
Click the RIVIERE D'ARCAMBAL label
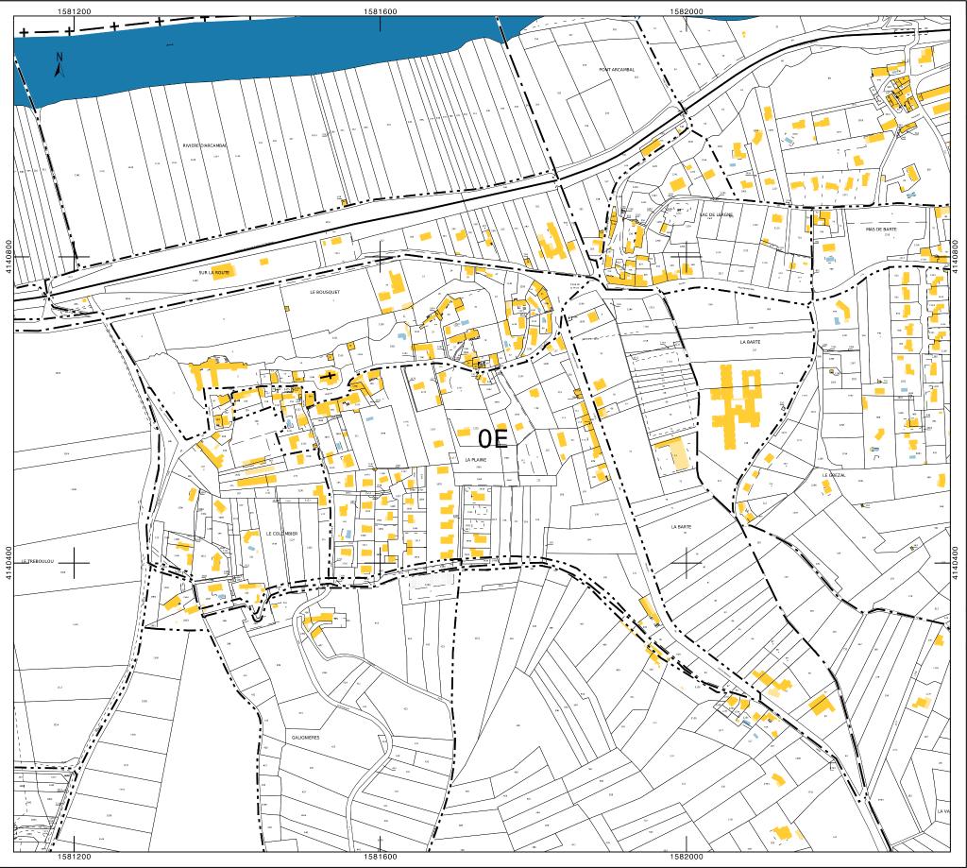[x=205, y=145]
